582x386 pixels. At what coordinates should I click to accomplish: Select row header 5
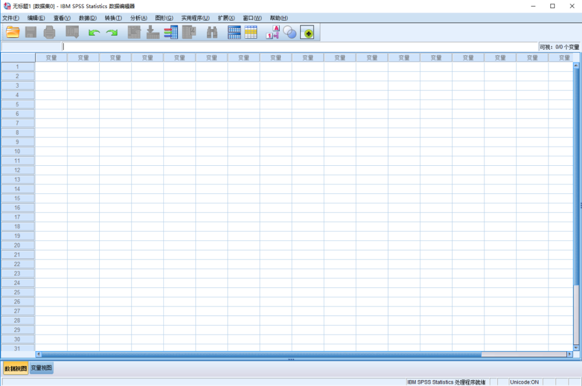pyautogui.click(x=17, y=104)
